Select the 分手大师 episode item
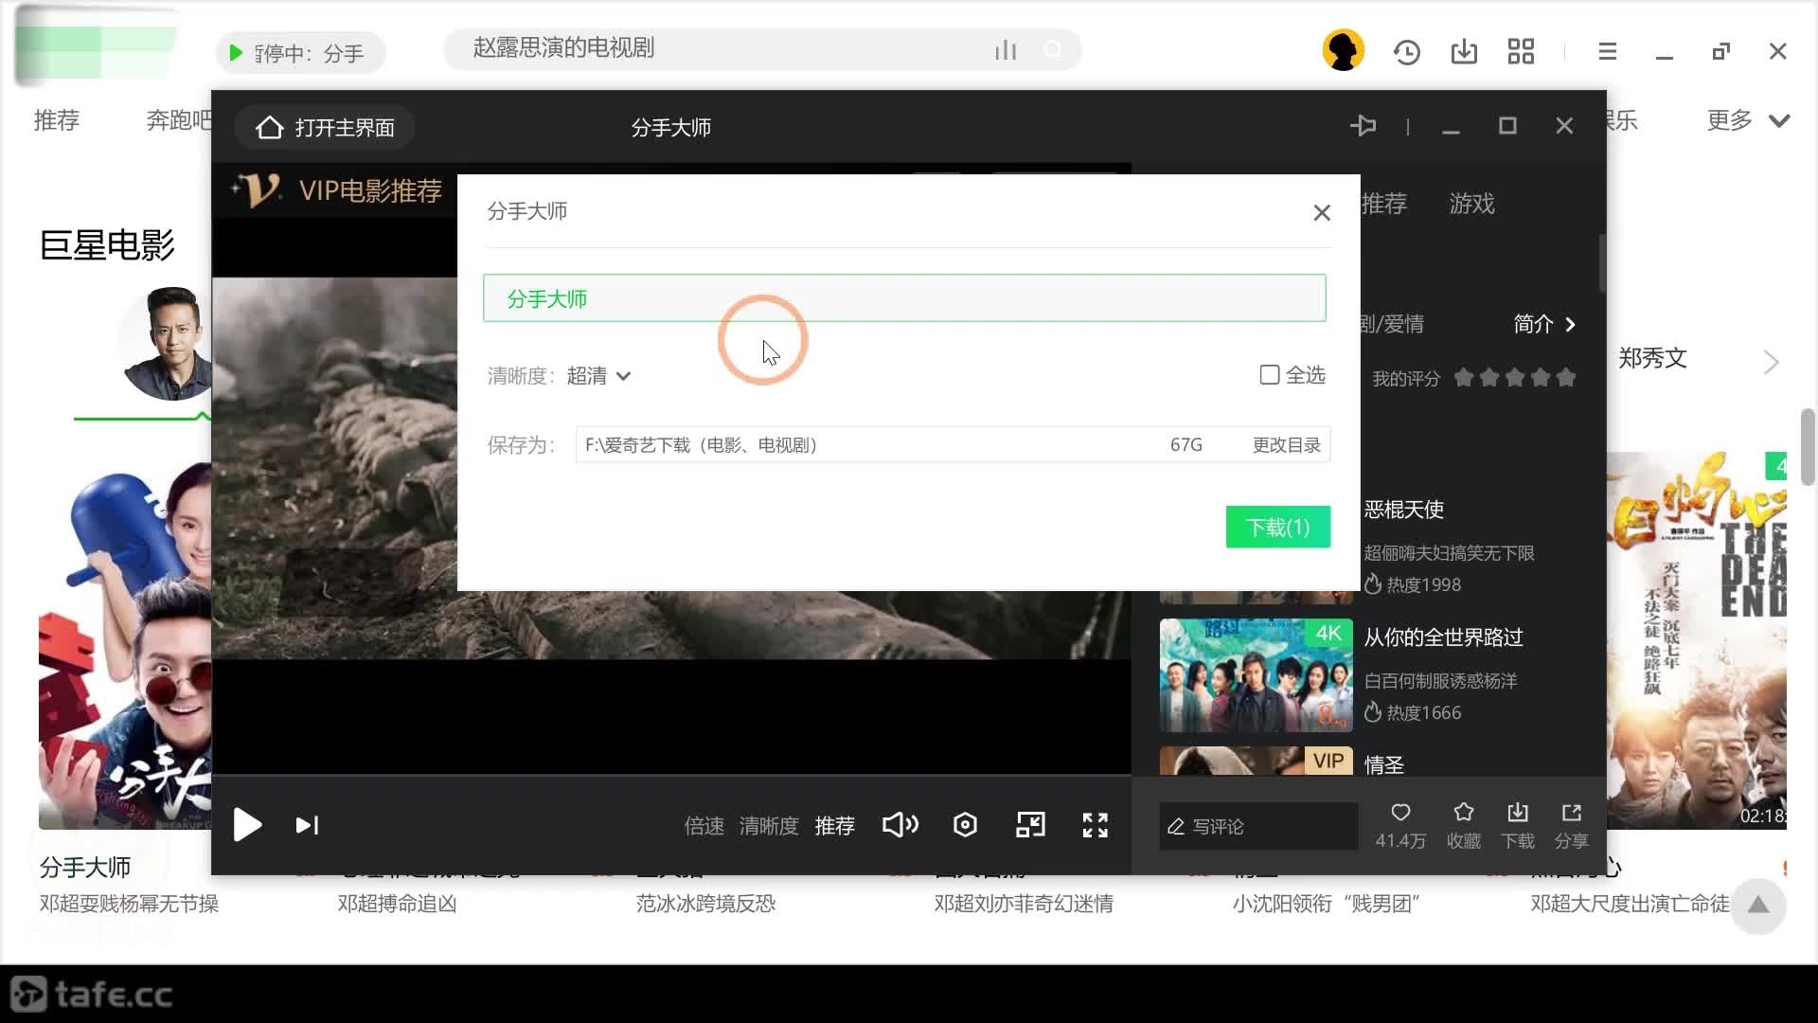 (904, 298)
